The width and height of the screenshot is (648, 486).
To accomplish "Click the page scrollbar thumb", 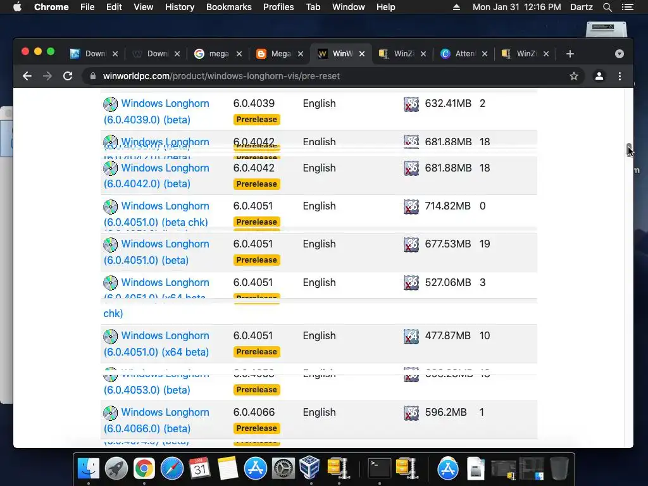I will [629, 149].
